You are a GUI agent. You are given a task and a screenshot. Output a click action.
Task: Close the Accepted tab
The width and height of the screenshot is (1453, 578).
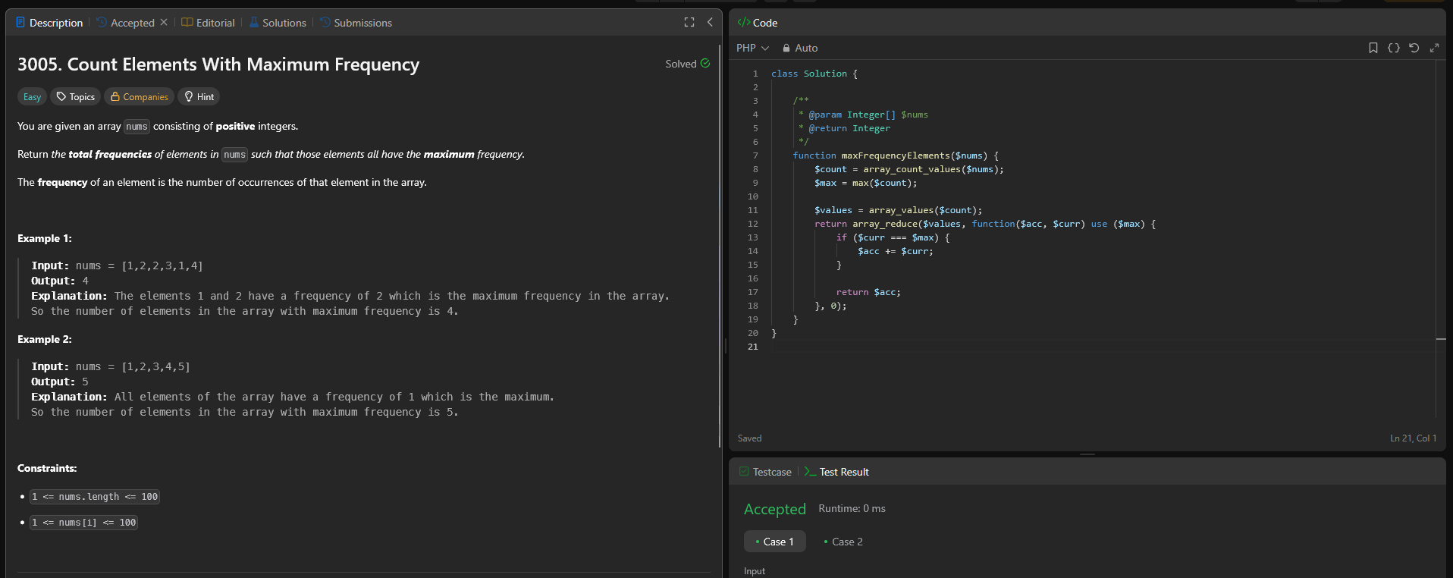pyautogui.click(x=164, y=23)
